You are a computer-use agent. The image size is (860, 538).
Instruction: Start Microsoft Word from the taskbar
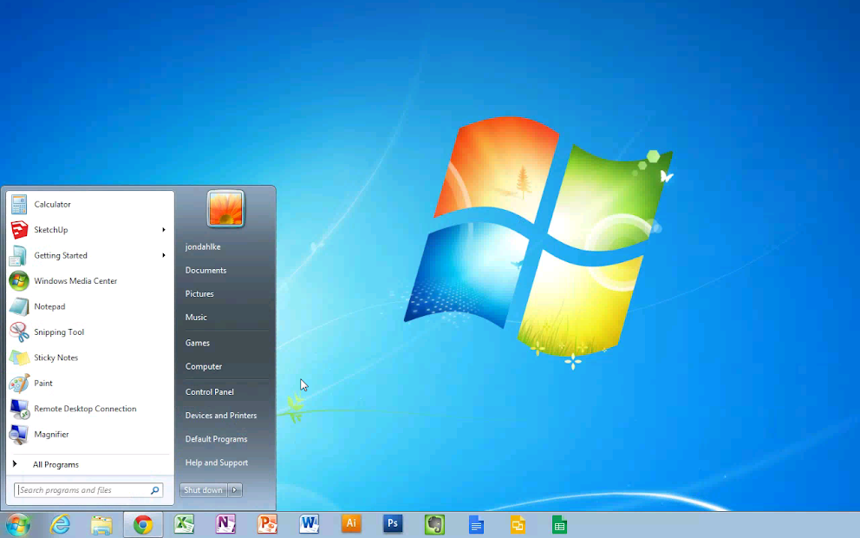(309, 524)
